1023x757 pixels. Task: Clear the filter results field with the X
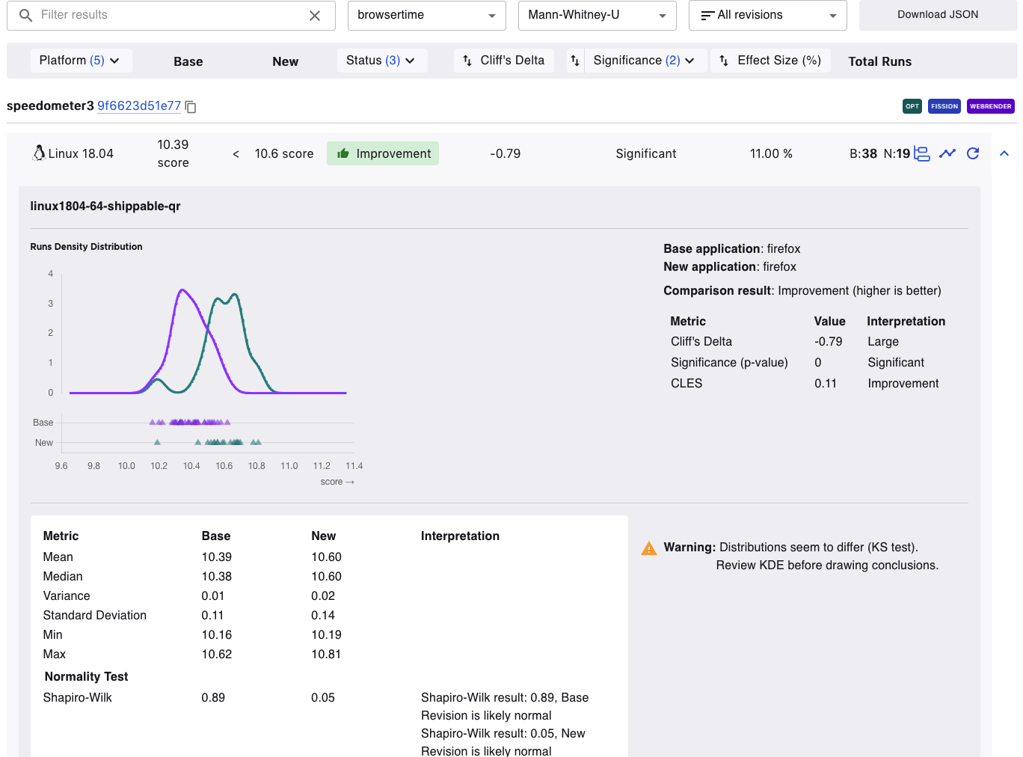[315, 16]
